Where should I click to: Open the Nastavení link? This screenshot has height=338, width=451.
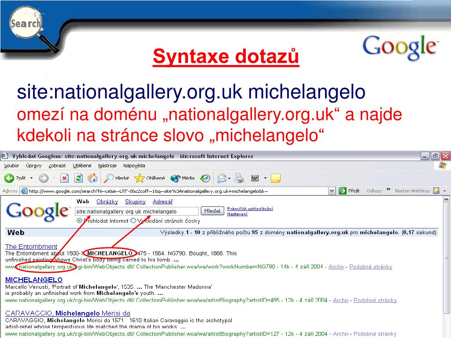pos(237,214)
